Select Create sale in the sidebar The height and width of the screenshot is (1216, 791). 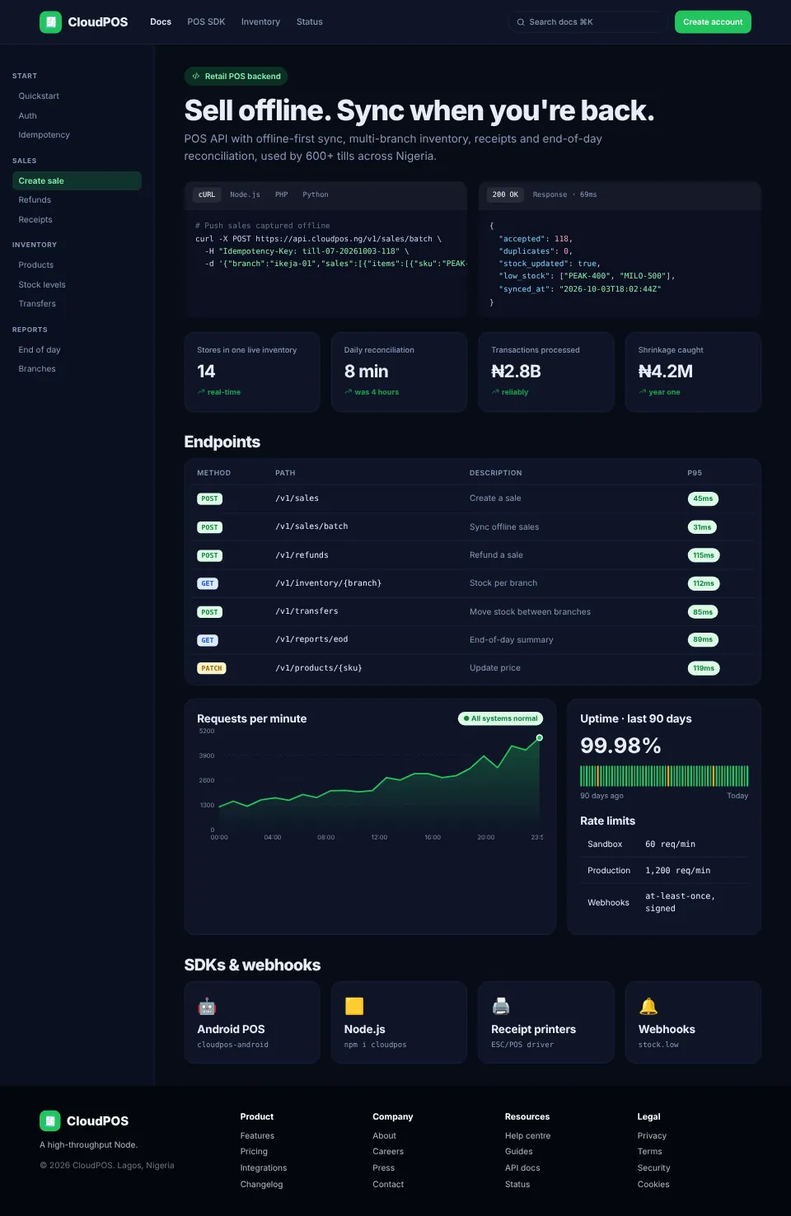pyautogui.click(x=77, y=181)
